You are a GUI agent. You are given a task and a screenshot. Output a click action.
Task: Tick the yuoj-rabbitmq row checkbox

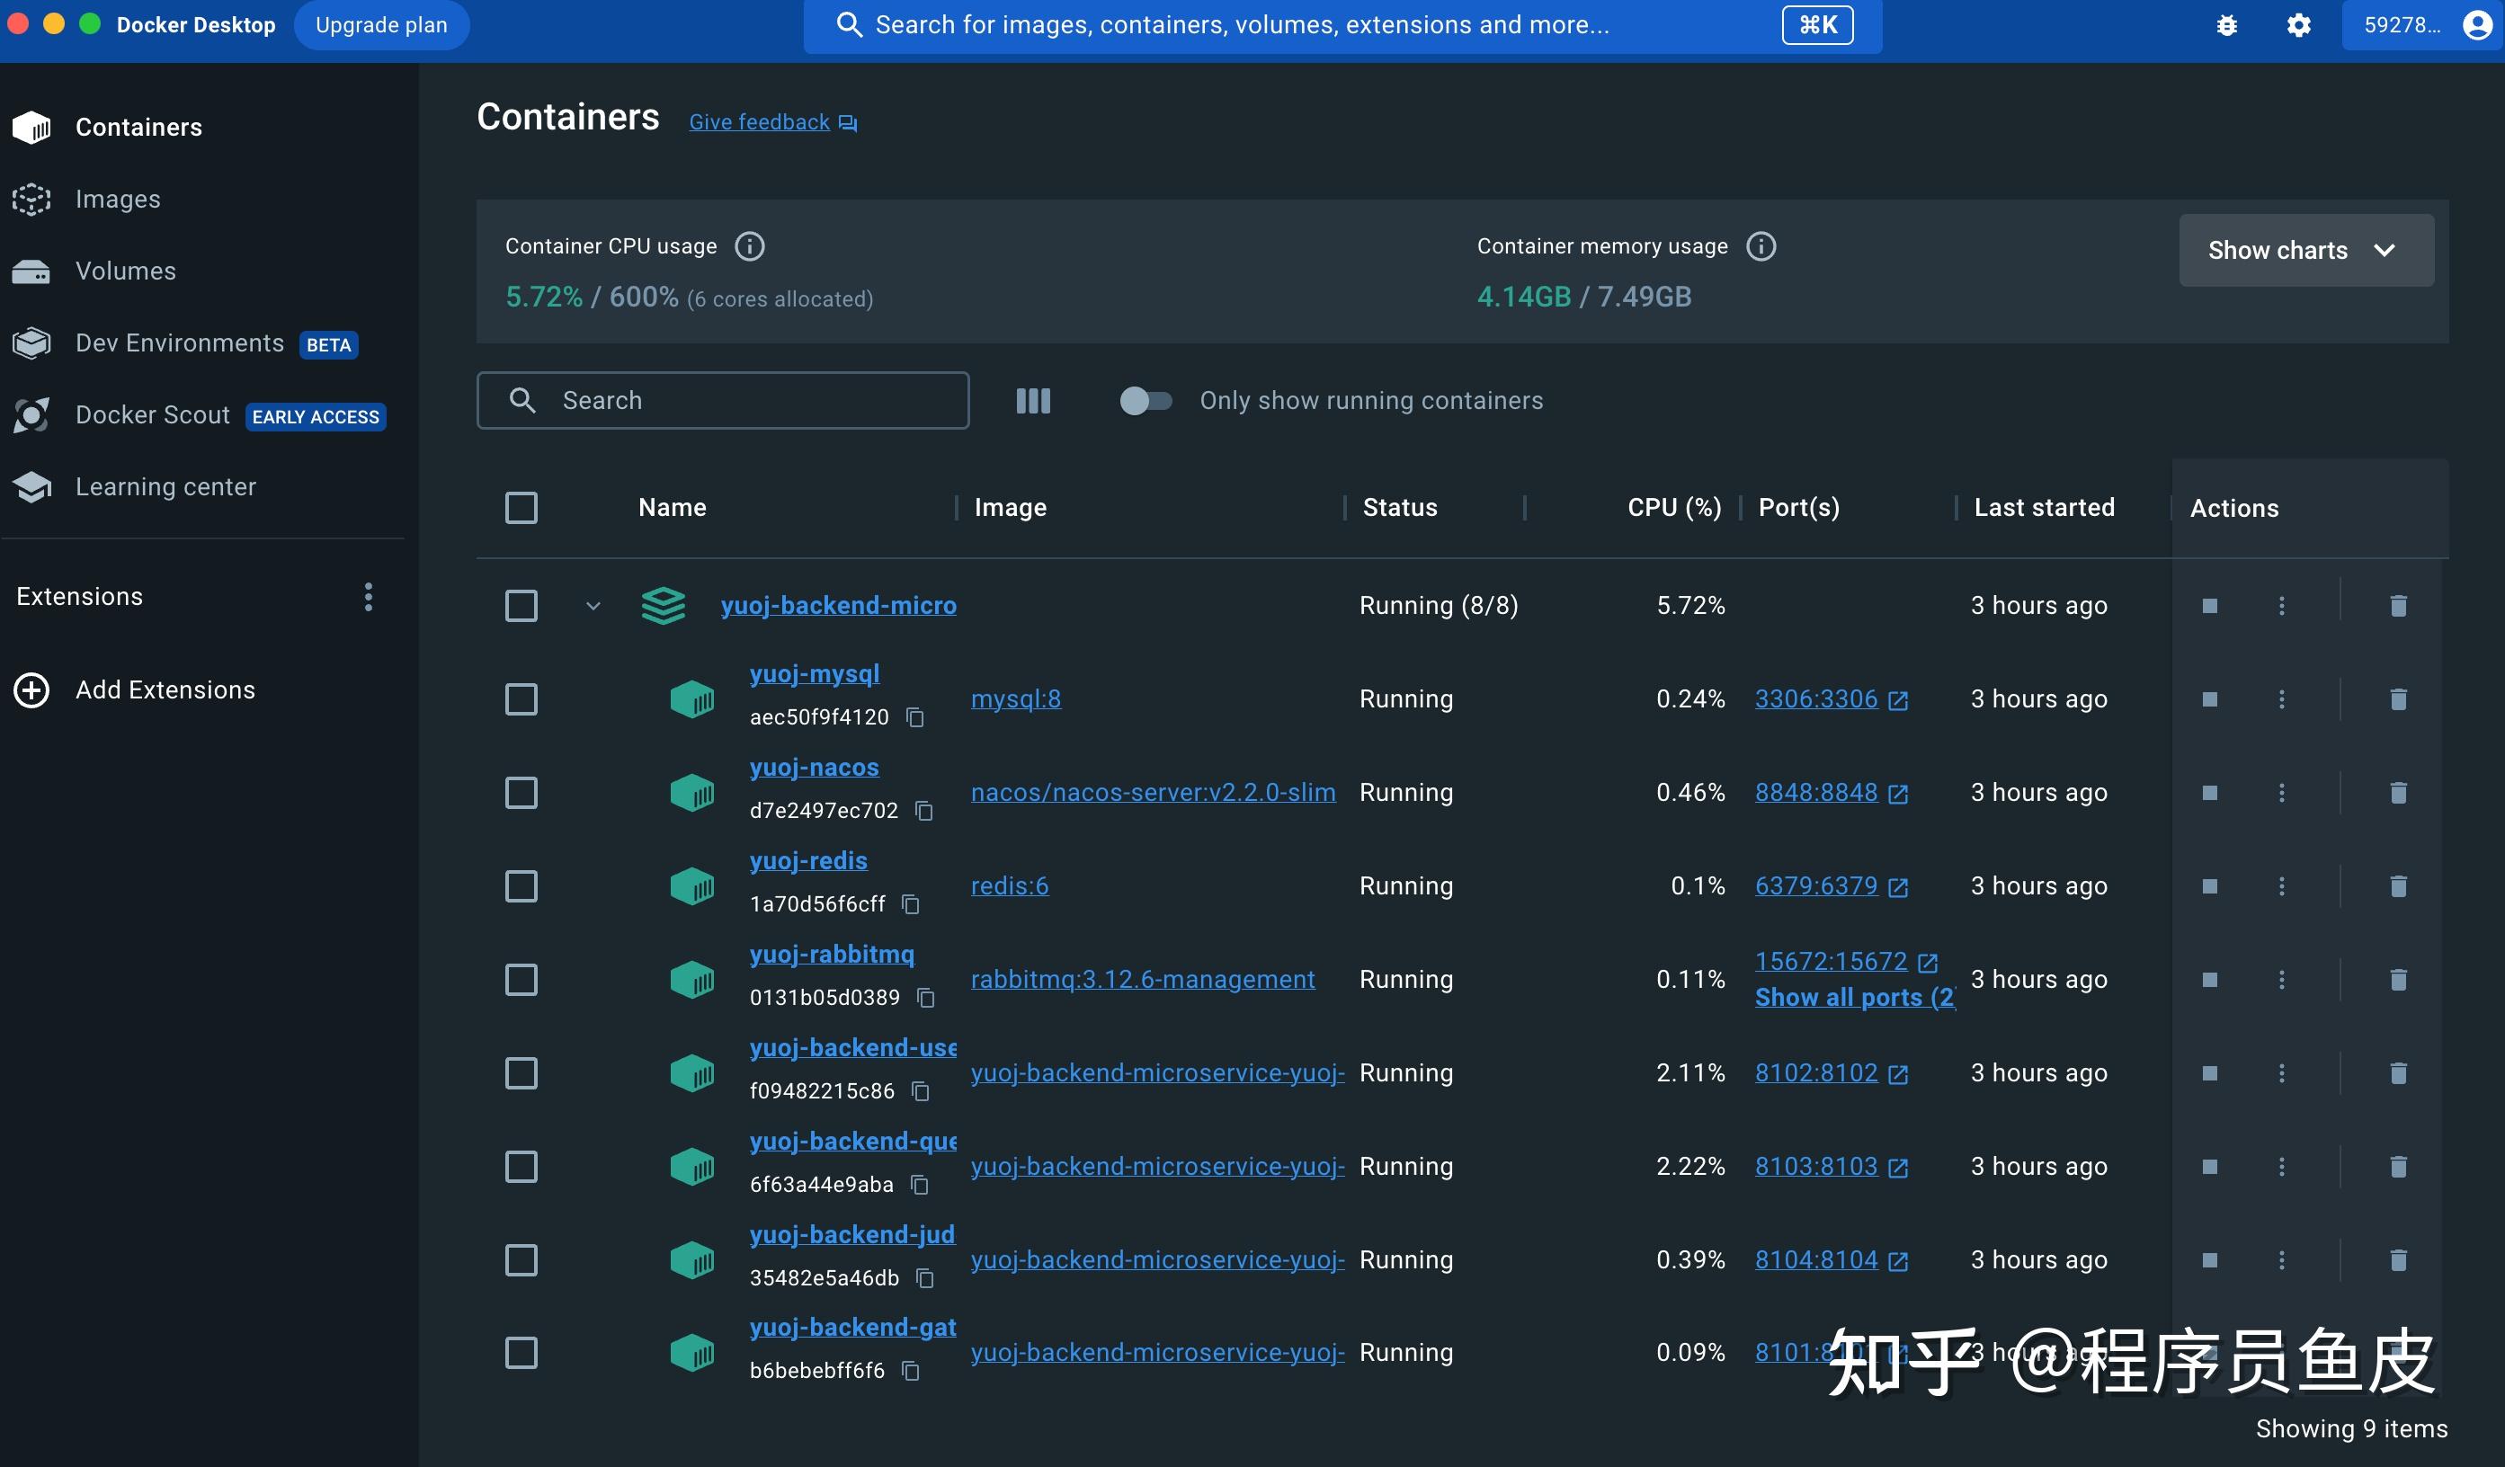coord(521,980)
